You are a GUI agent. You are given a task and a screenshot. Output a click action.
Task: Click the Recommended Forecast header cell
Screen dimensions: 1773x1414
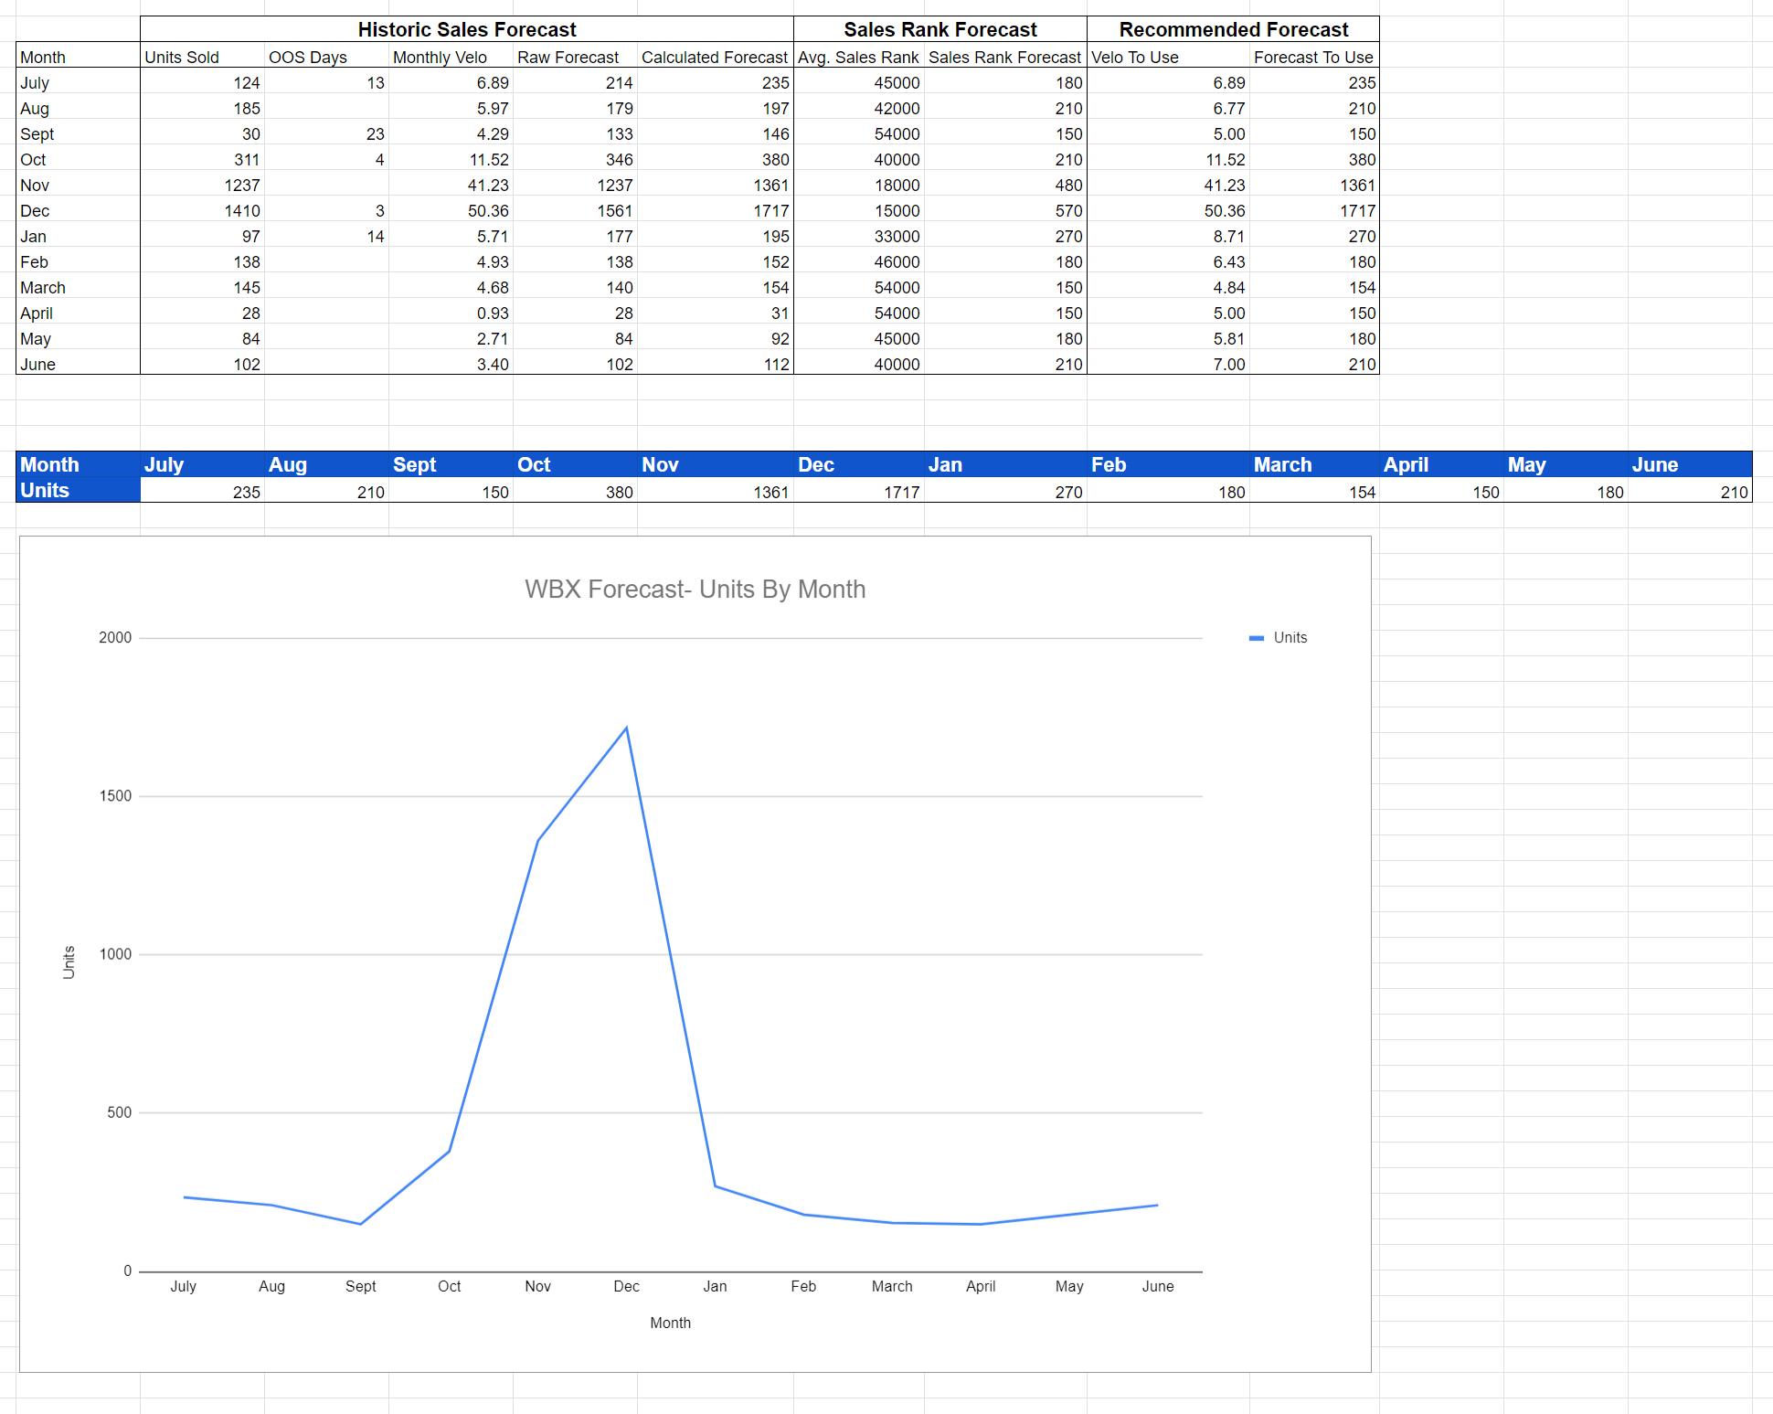coord(1233,29)
